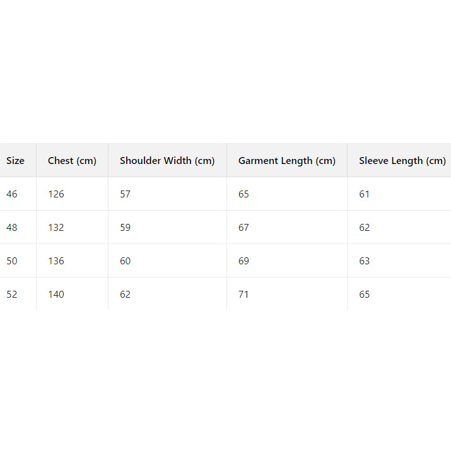Select the Sleeve Length (cm) header

click(x=402, y=161)
